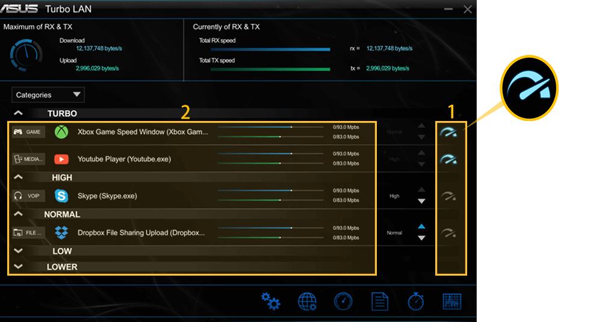This screenshot has width=602, height=322.
Task: Click the Xbox app icon
Action: pos(61,132)
